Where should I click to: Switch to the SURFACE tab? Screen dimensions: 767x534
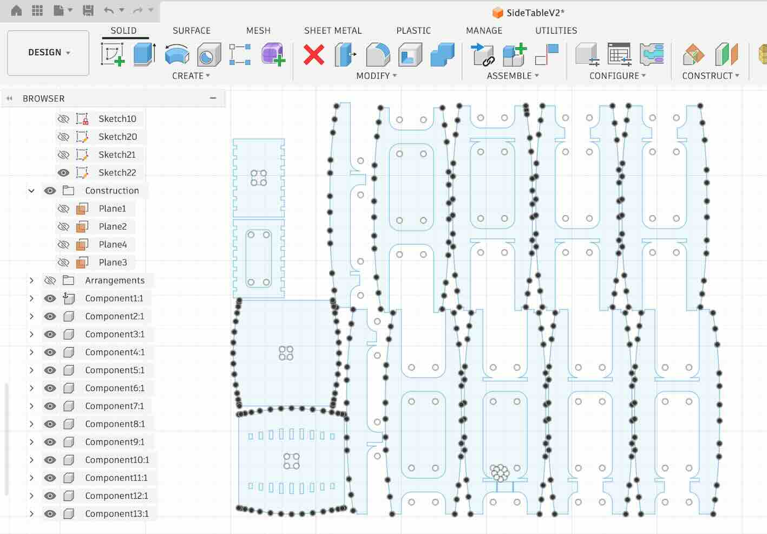(x=192, y=31)
